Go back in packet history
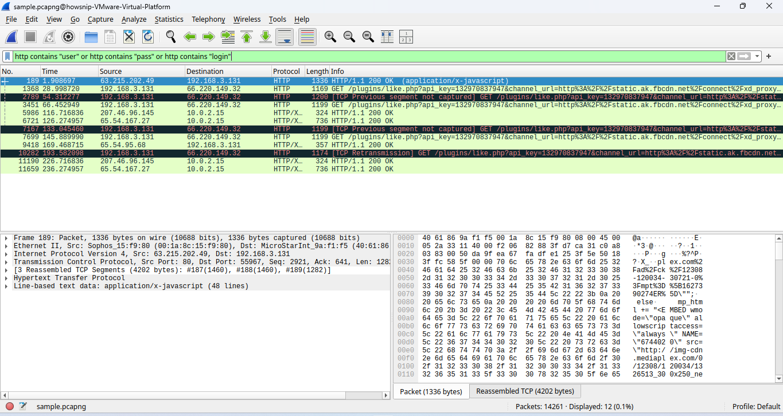Screen dimensions: 783x416 tap(190, 37)
